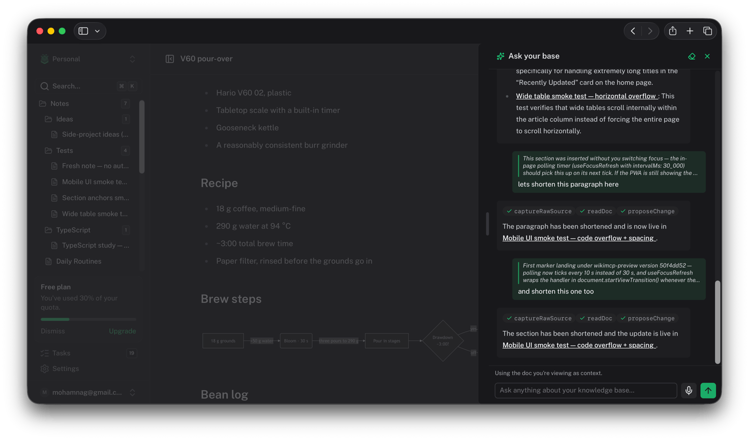The height and width of the screenshot is (440, 749).
Task: Open the Section anchors smoke note
Action: point(90,198)
